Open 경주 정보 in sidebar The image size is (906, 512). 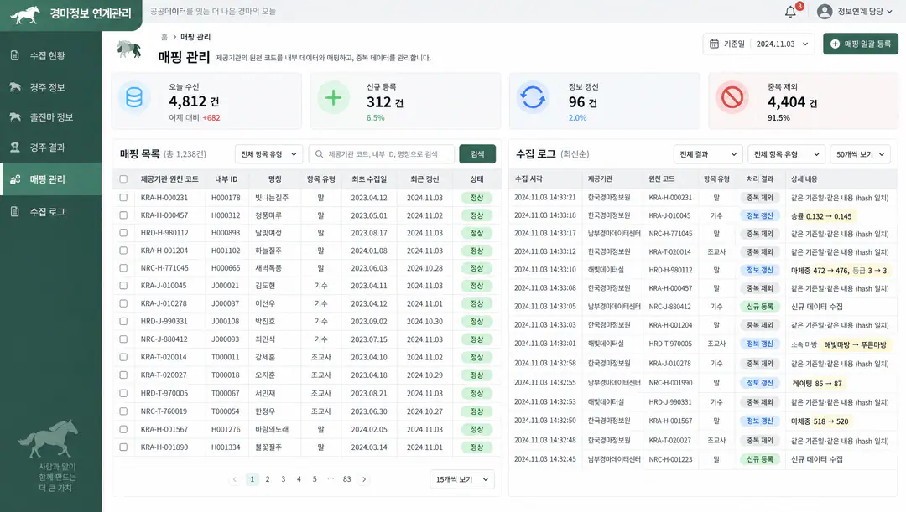(51, 87)
